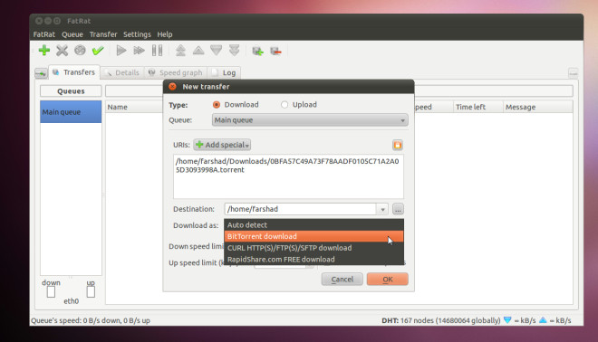
Task: Click the move-to-top arrow icon
Action: coord(180,51)
